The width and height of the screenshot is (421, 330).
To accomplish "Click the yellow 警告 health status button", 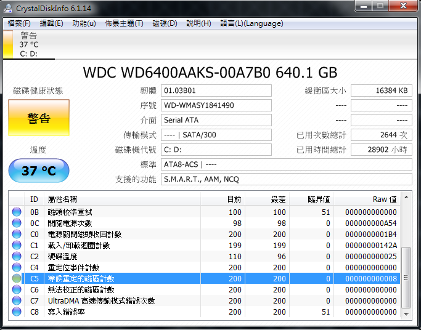I will [39, 118].
